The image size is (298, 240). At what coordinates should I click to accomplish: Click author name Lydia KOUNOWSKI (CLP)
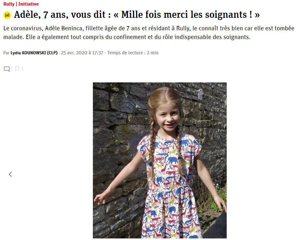pos(34,53)
